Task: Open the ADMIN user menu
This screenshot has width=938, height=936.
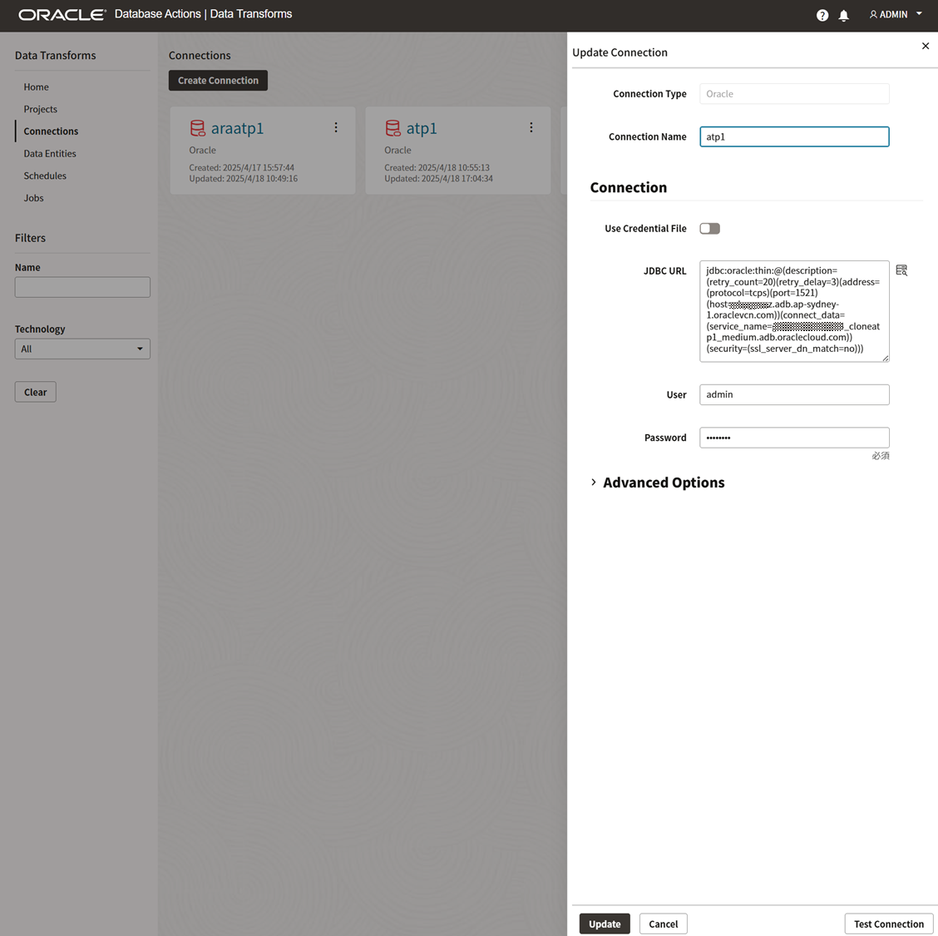Action: [x=896, y=14]
